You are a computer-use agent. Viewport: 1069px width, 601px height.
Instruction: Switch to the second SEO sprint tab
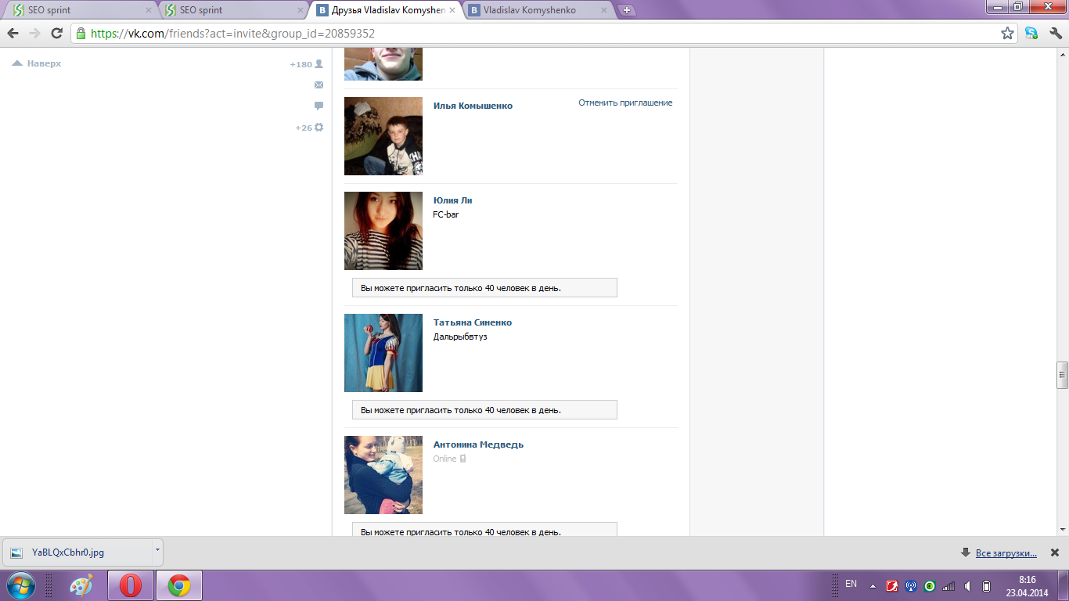(233, 10)
